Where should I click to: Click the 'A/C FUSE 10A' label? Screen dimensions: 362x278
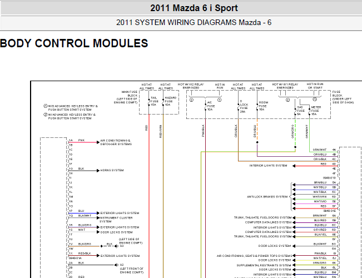point(211,106)
